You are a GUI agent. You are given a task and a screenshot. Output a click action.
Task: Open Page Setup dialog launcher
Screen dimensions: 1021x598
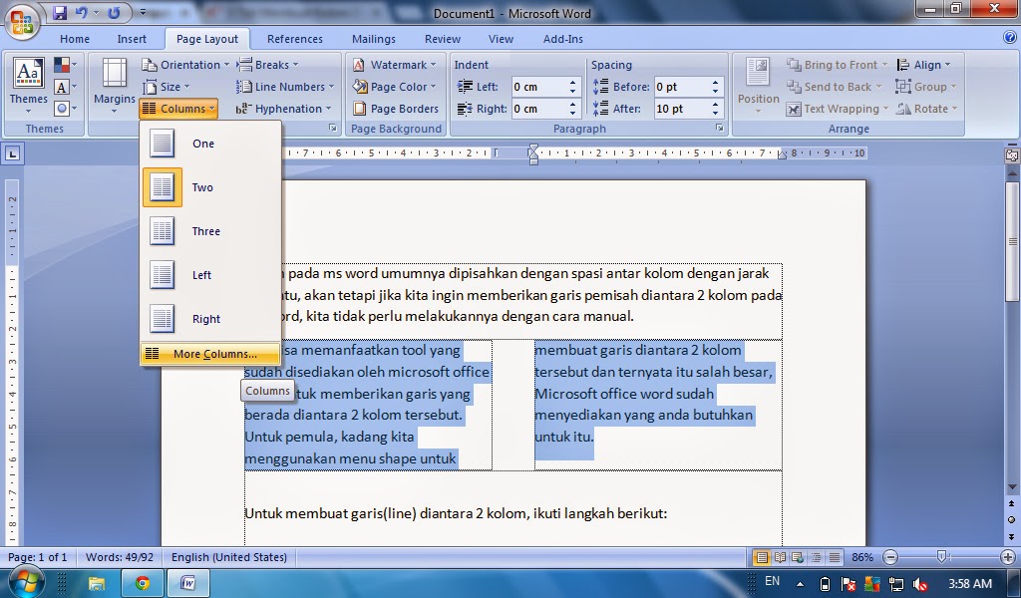click(333, 129)
